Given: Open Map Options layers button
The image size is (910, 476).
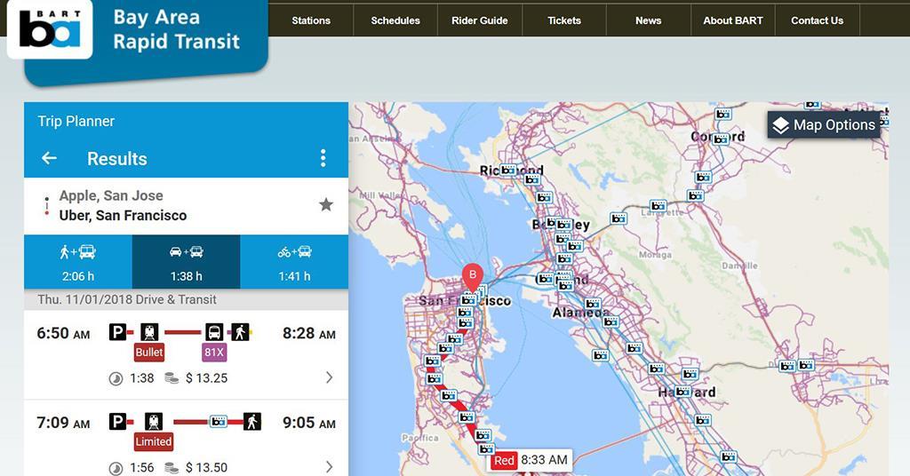Looking at the screenshot, I should (824, 124).
